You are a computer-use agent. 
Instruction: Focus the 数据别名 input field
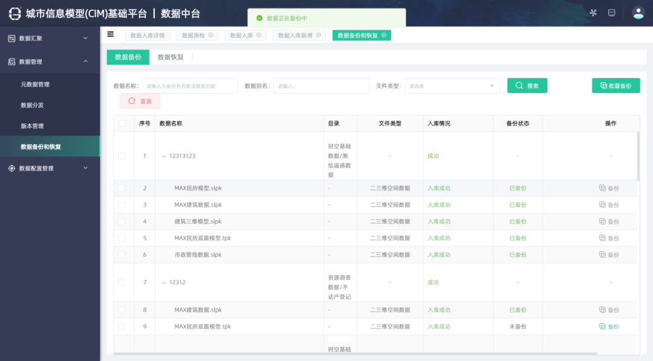[x=321, y=86]
